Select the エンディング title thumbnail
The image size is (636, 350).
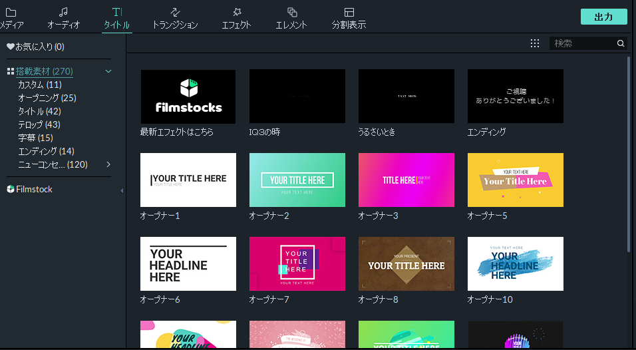[516, 96]
